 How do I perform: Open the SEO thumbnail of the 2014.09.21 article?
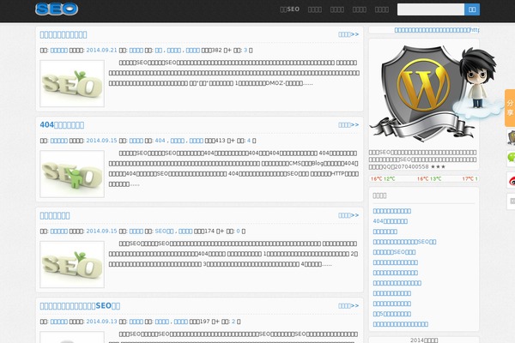tap(72, 83)
